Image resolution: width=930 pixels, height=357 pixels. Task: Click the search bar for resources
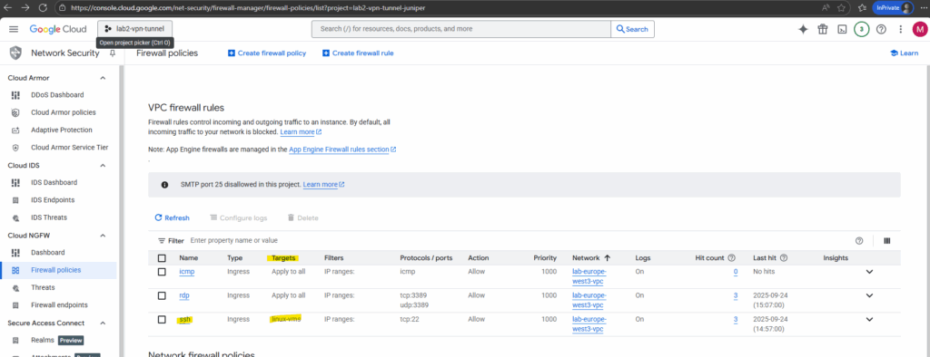(x=461, y=29)
